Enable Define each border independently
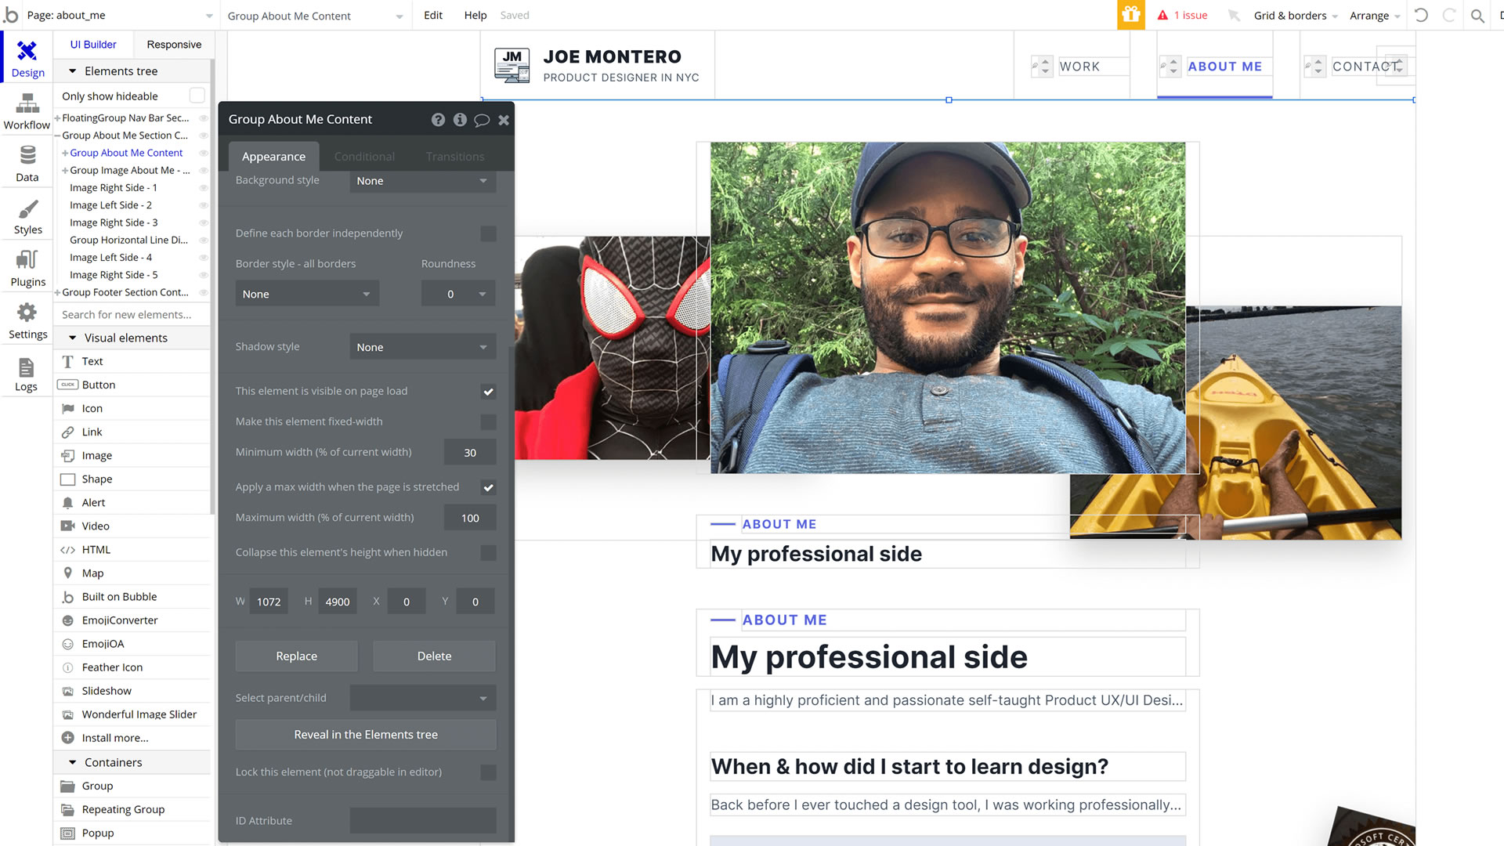 (x=488, y=233)
